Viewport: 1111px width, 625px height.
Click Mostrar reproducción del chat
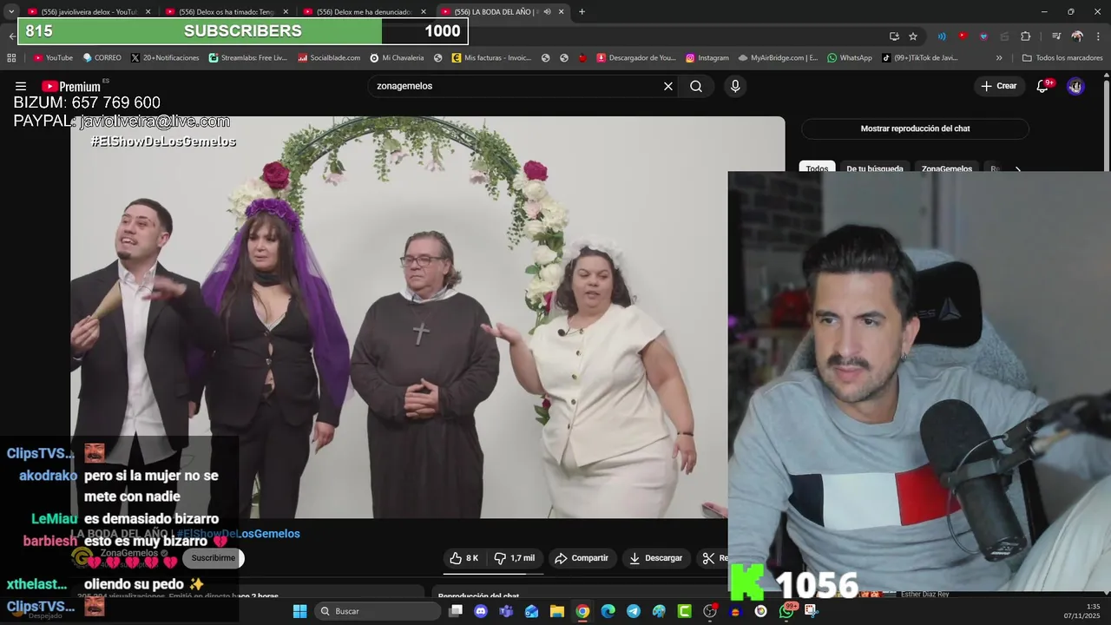(x=915, y=128)
